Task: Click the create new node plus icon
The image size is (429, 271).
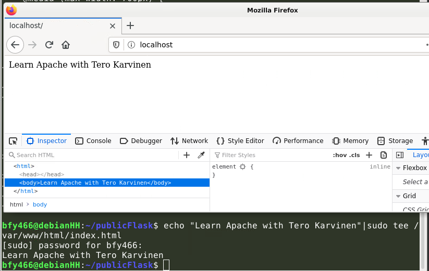Action: [x=187, y=155]
